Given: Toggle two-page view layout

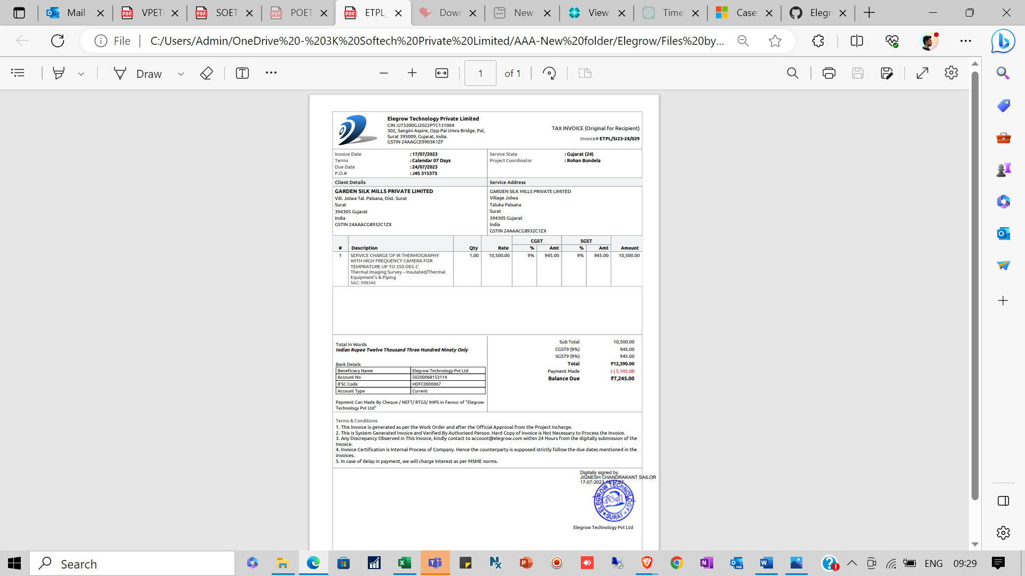Looking at the screenshot, I should 585,73.
